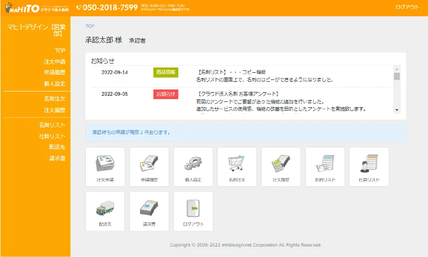Viewport: 428px width, 257px height.
Task: Select 名刺注文 in the sidebar
Action: coord(55,99)
